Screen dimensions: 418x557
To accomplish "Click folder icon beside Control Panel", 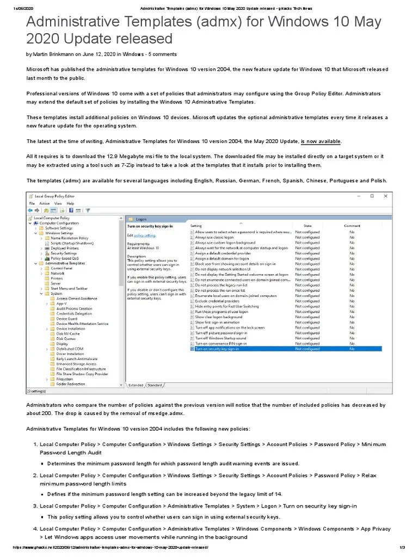I will 47,269.
